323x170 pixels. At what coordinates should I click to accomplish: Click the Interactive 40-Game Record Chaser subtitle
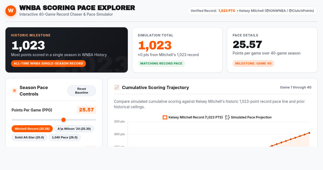coord(66,14)
